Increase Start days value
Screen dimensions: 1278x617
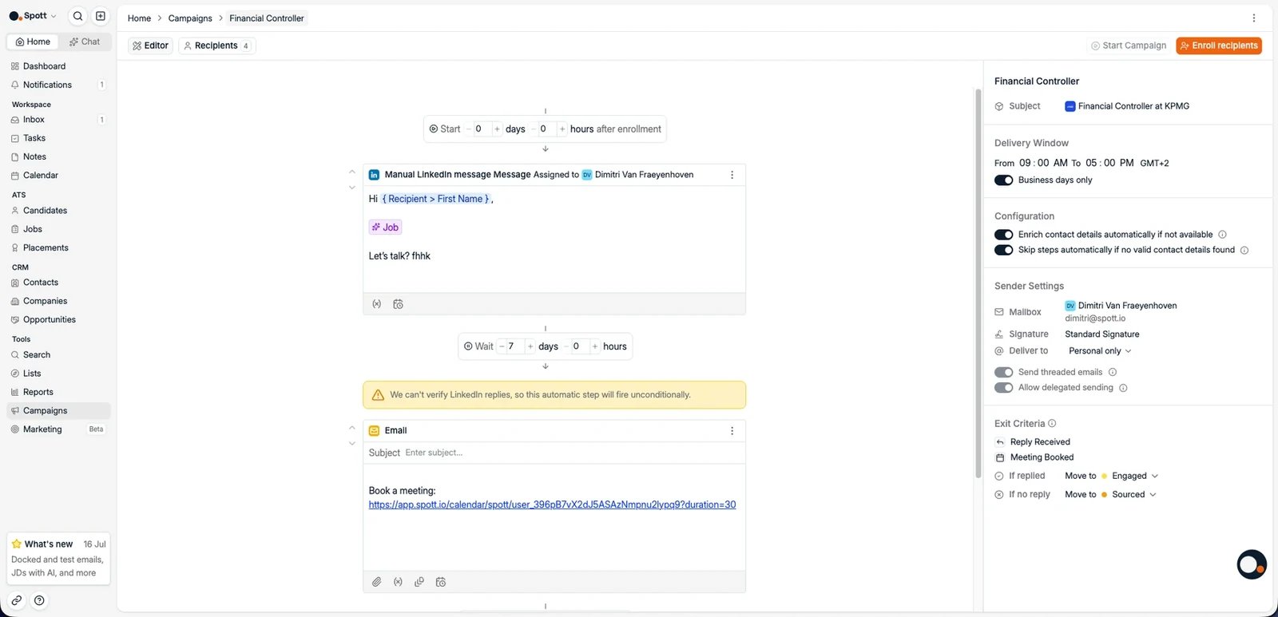pos(497,129)
